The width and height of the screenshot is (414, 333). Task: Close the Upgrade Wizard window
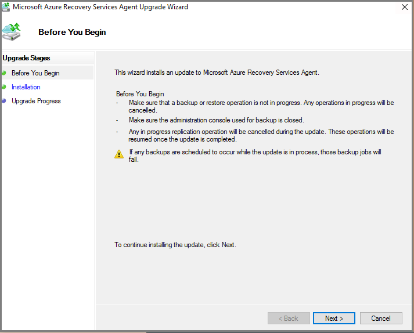pyautogui.click(x=404, y=8)
